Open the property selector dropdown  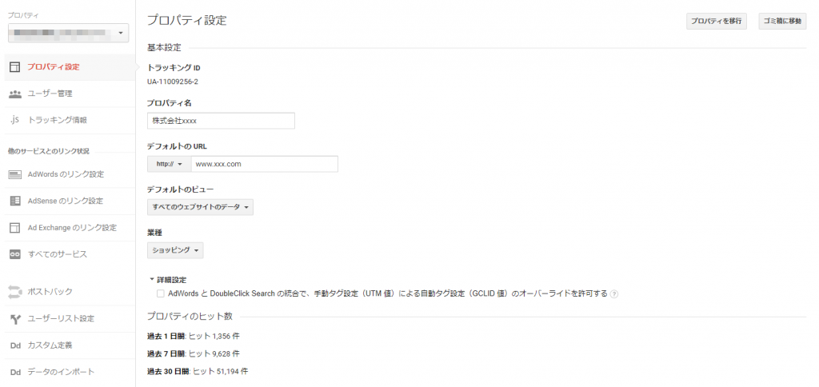67,33
